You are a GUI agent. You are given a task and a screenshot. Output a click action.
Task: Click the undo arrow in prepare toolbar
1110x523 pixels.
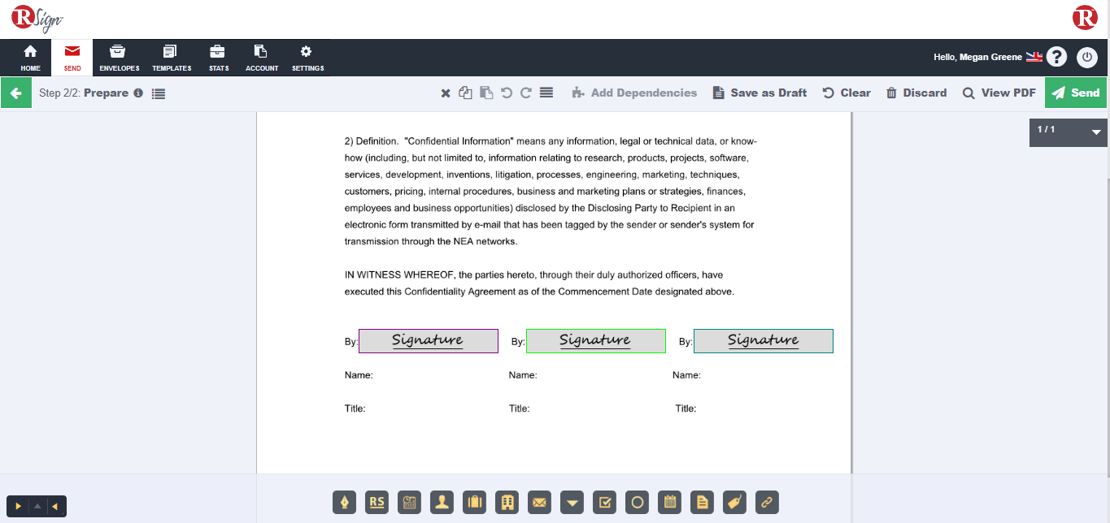coord(507,93)
